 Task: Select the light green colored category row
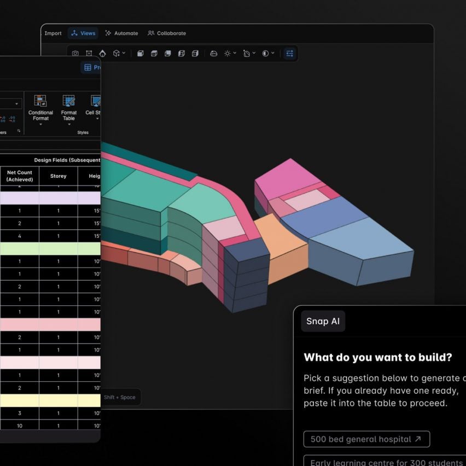(x=50, y=248)
